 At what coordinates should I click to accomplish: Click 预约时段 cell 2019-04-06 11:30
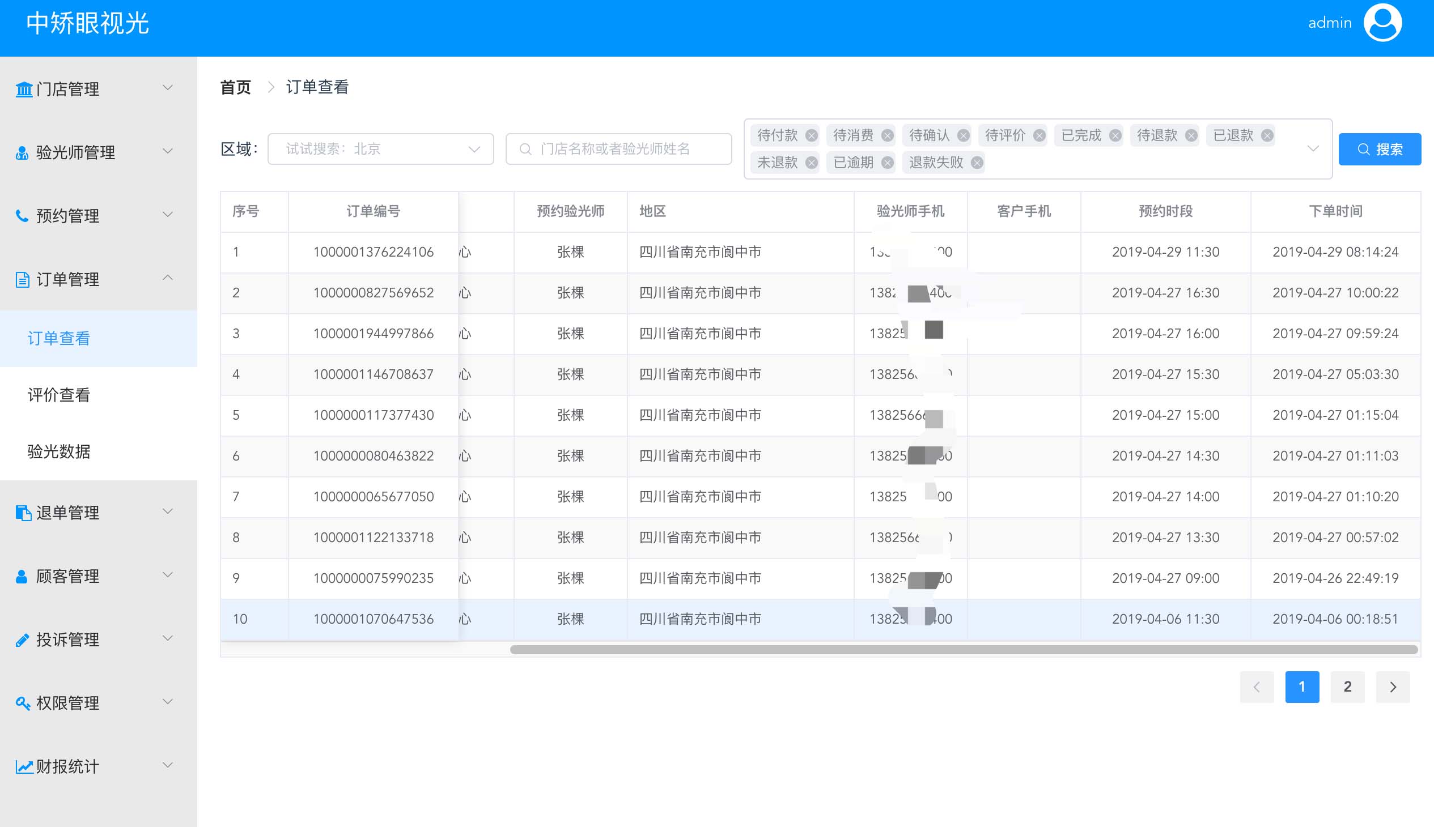coord(1165,619)
